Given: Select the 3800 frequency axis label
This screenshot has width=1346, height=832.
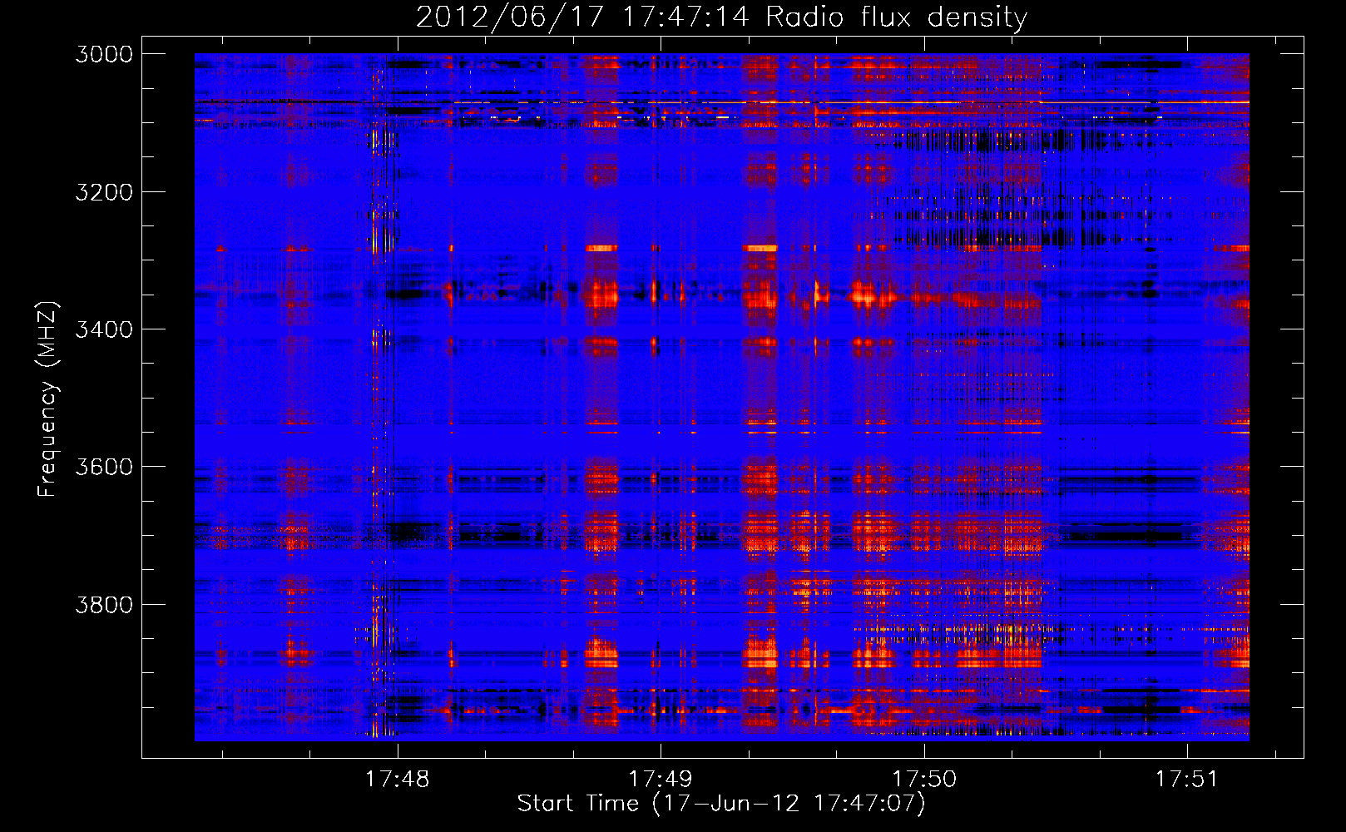Looking at the screenshot, I should 104,604.
